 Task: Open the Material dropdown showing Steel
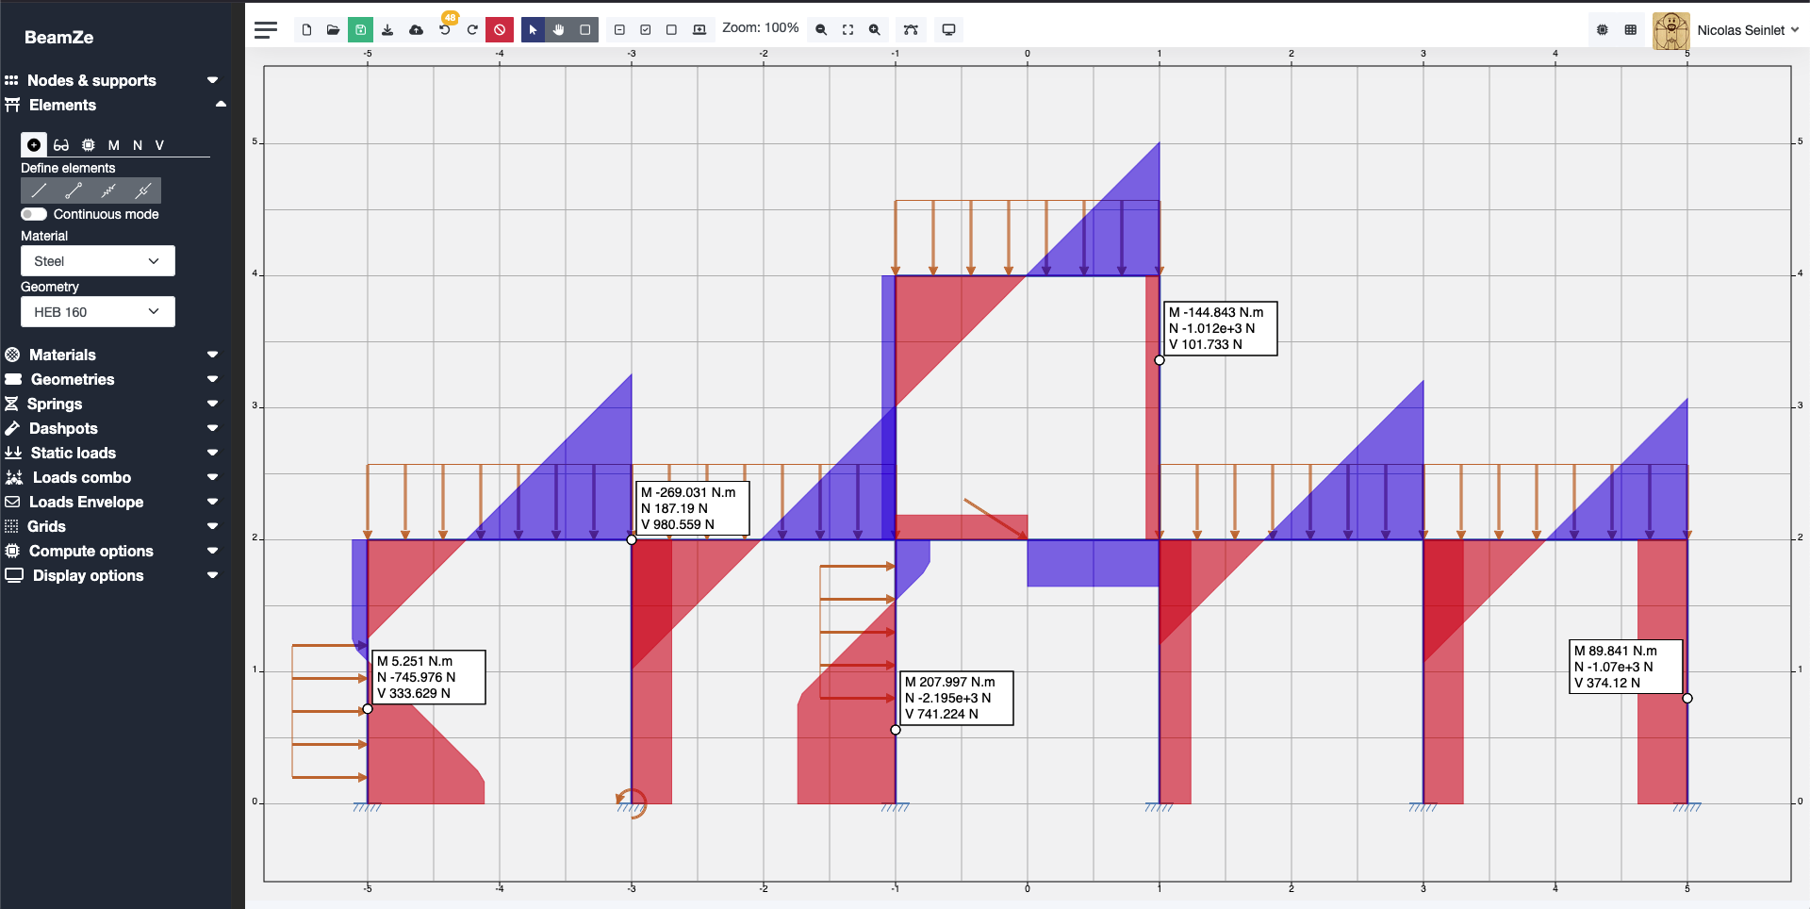97,260
